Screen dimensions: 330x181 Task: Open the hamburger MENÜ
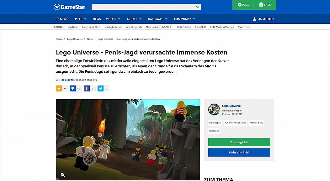(x=61, y=19)
